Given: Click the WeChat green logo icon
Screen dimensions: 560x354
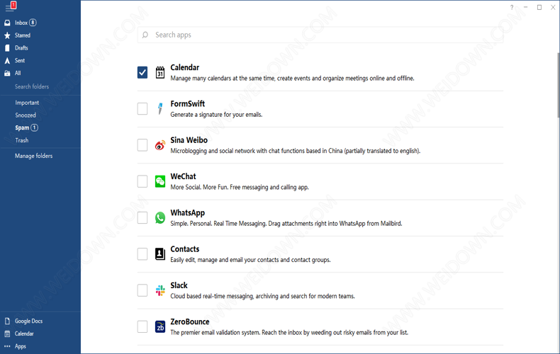Looking at the screenshot, I should click(160, 181).
